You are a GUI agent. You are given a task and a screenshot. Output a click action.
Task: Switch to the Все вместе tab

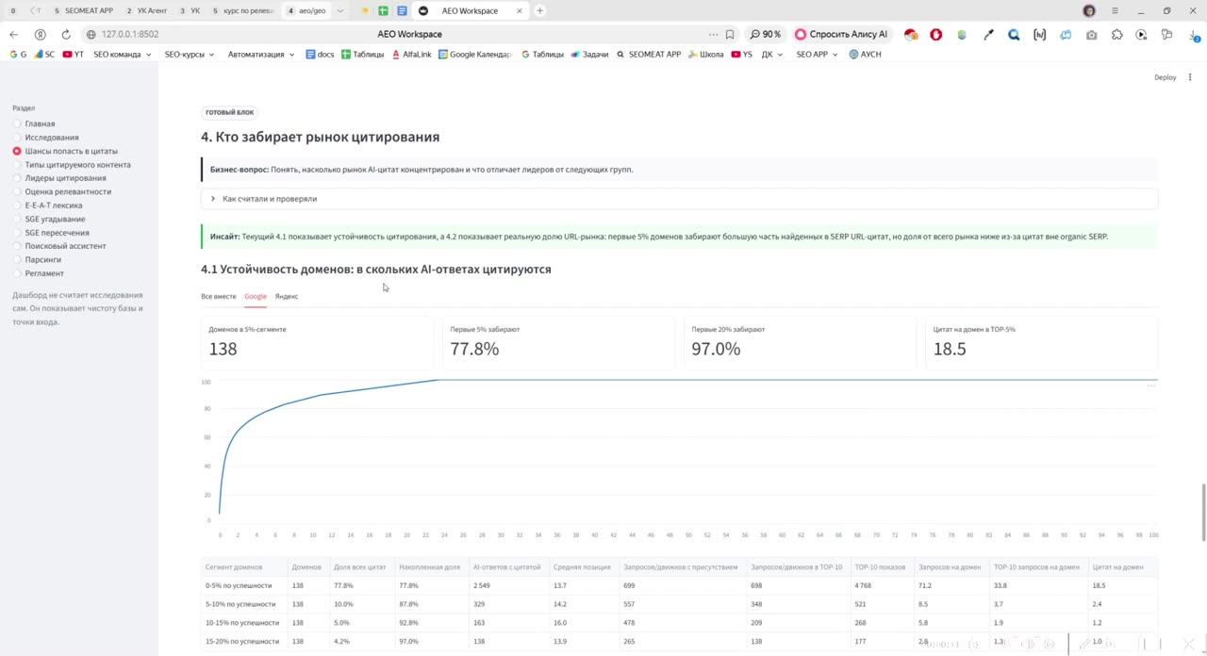[x=219, y=296]
